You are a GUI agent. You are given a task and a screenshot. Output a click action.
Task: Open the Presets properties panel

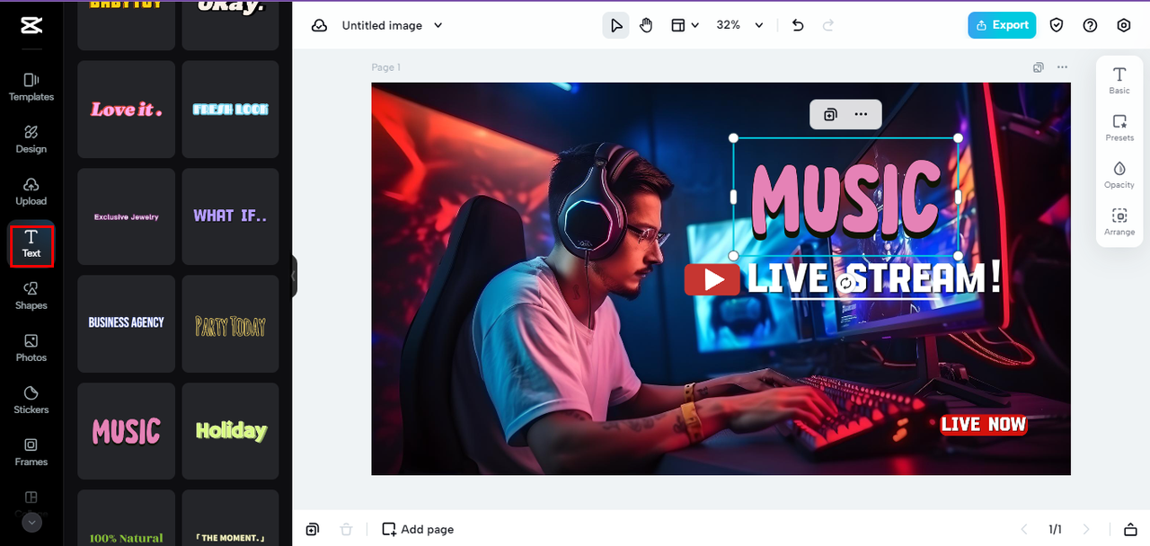coord(1119,128)
